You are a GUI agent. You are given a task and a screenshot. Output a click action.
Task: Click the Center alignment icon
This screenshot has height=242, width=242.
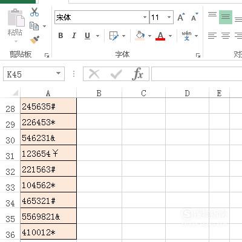tap(226, 36)
